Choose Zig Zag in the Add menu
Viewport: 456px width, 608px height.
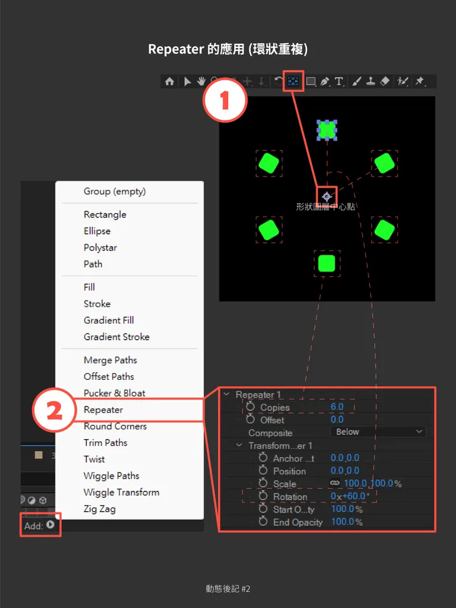tap(100, 509)
